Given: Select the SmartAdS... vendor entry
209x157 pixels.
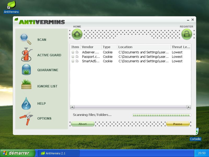Looking at the screenshot, I should [91, 61].
